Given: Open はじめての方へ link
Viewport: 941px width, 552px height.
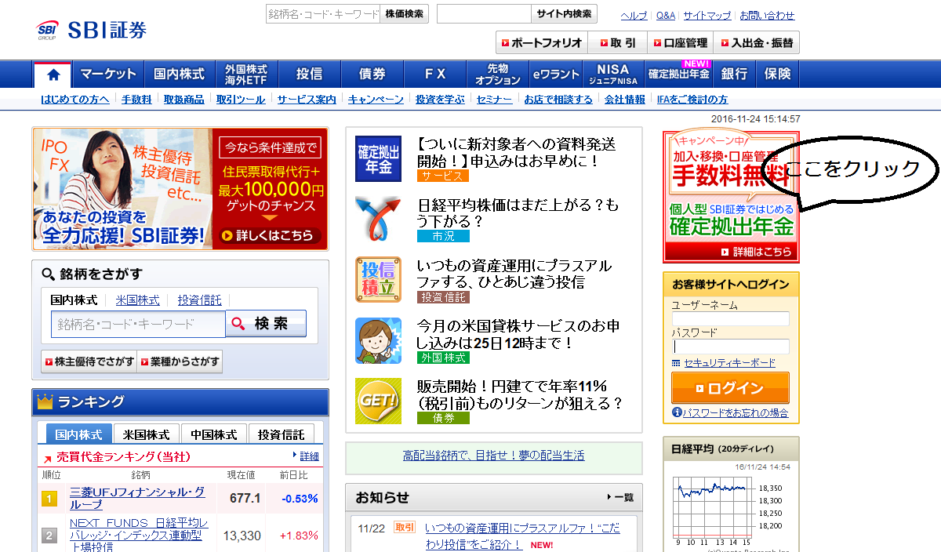Looking at the screenshot, I should point(75,100).
